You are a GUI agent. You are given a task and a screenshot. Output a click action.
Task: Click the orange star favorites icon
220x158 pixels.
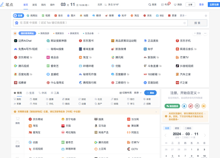point(15,33)
